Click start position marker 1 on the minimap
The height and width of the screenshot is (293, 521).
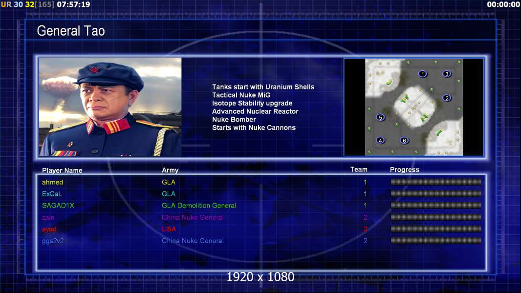422,74
